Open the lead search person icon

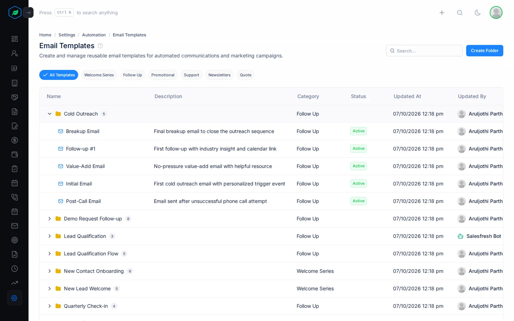(15, 53)
